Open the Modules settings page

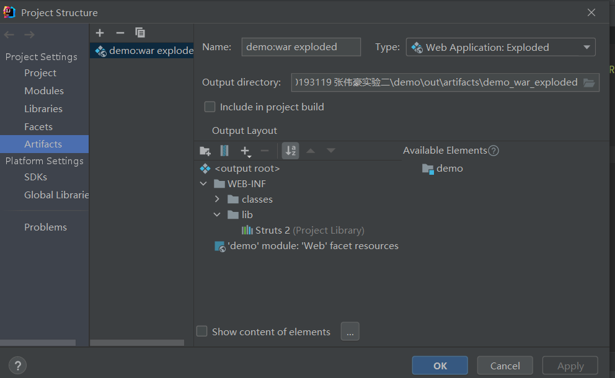pos(44,90)
